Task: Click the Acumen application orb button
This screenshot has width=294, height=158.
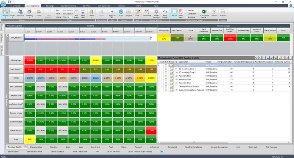Action: [3, 3]
